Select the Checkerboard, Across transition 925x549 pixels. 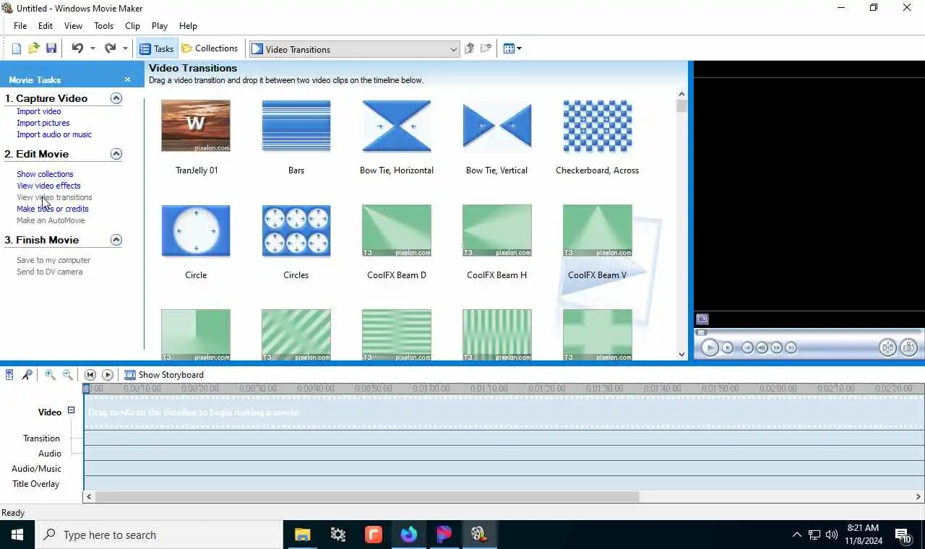(598, 126)
